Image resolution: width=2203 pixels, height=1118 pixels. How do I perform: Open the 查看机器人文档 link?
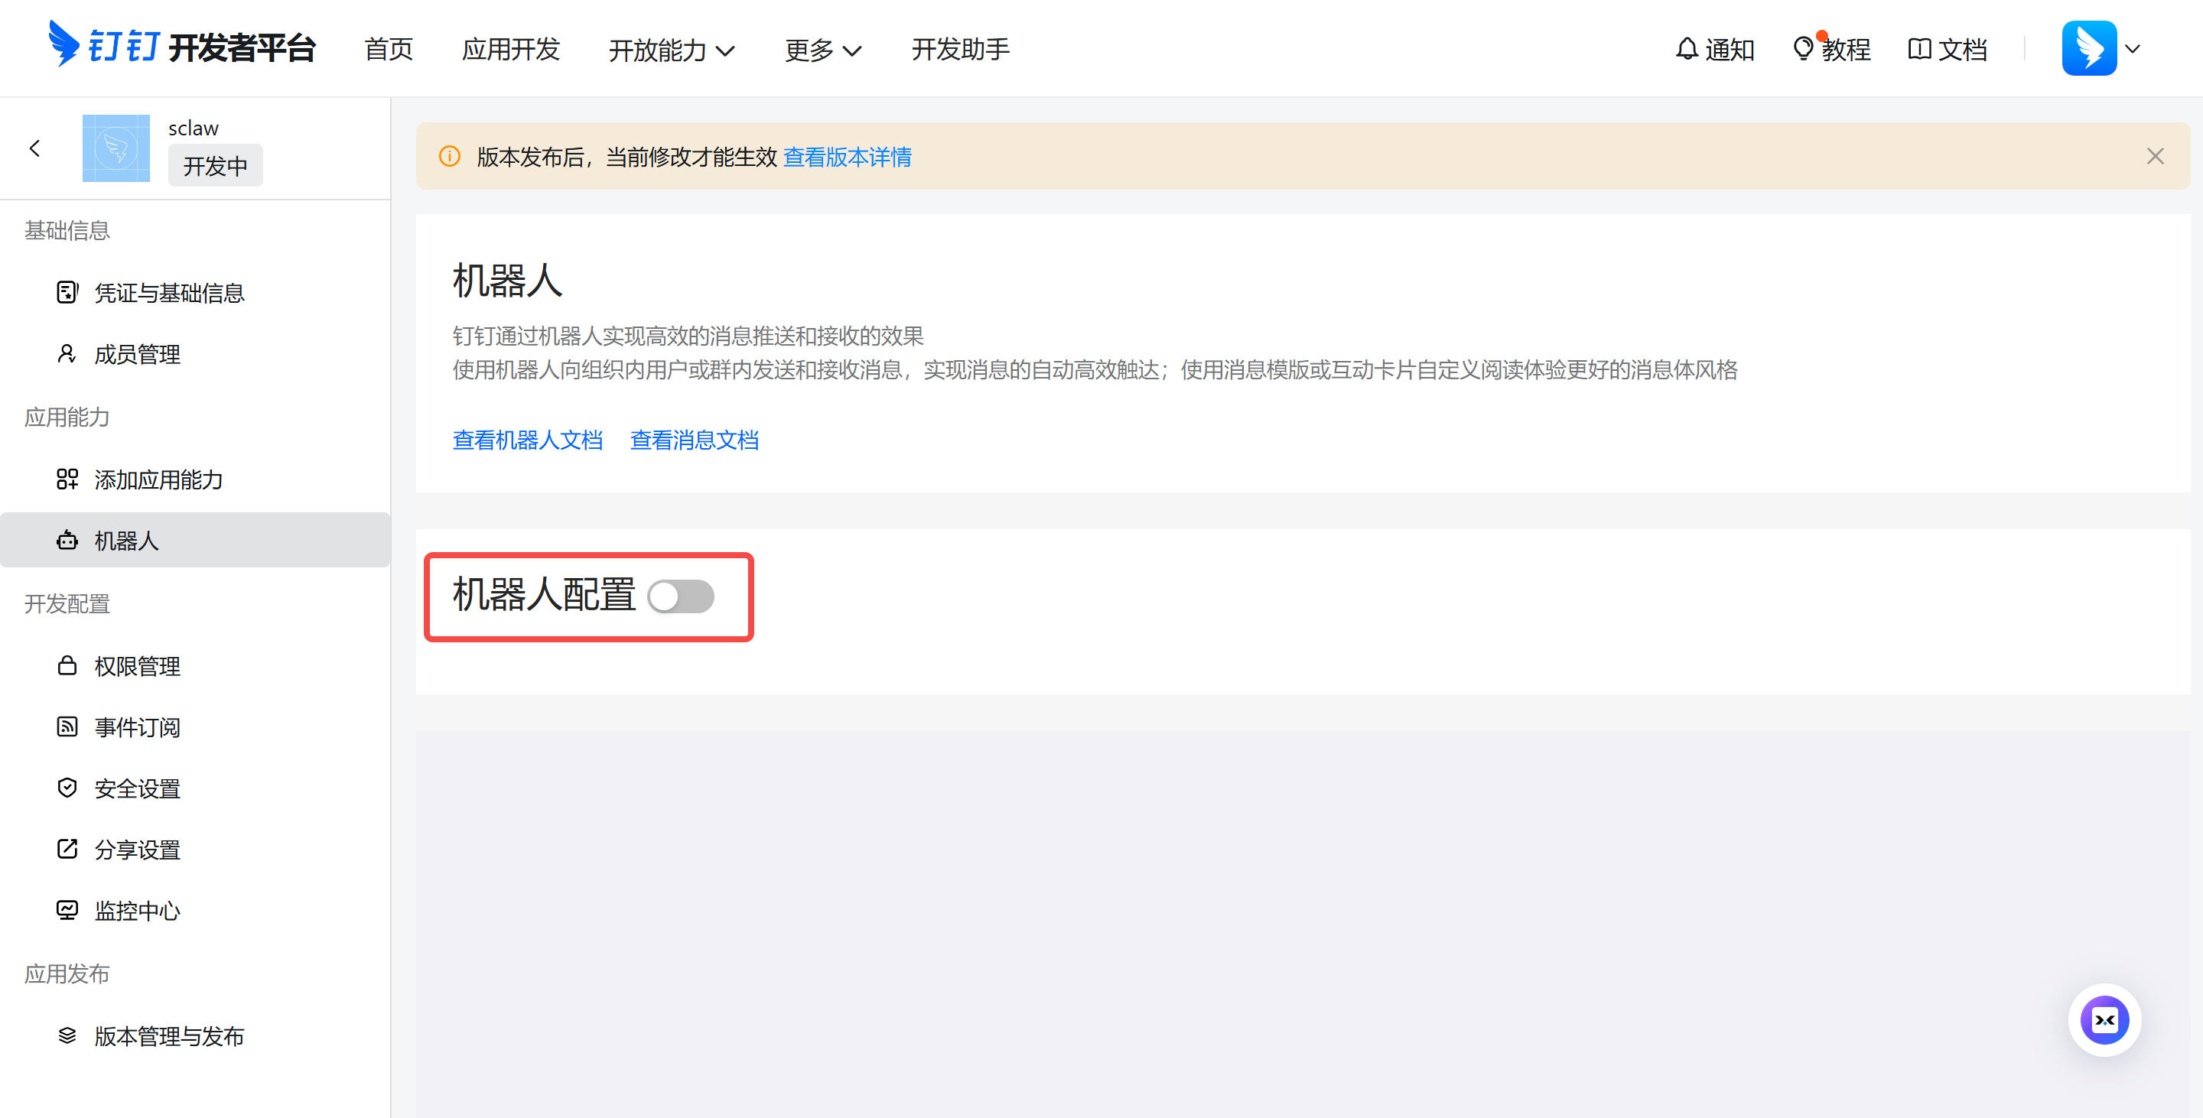coord(528,440)
